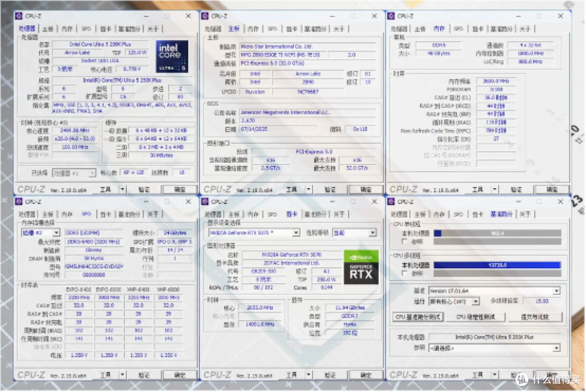Click the 提交与比较 button
Screen dimensions: 586x392
(x=535, y=317)
